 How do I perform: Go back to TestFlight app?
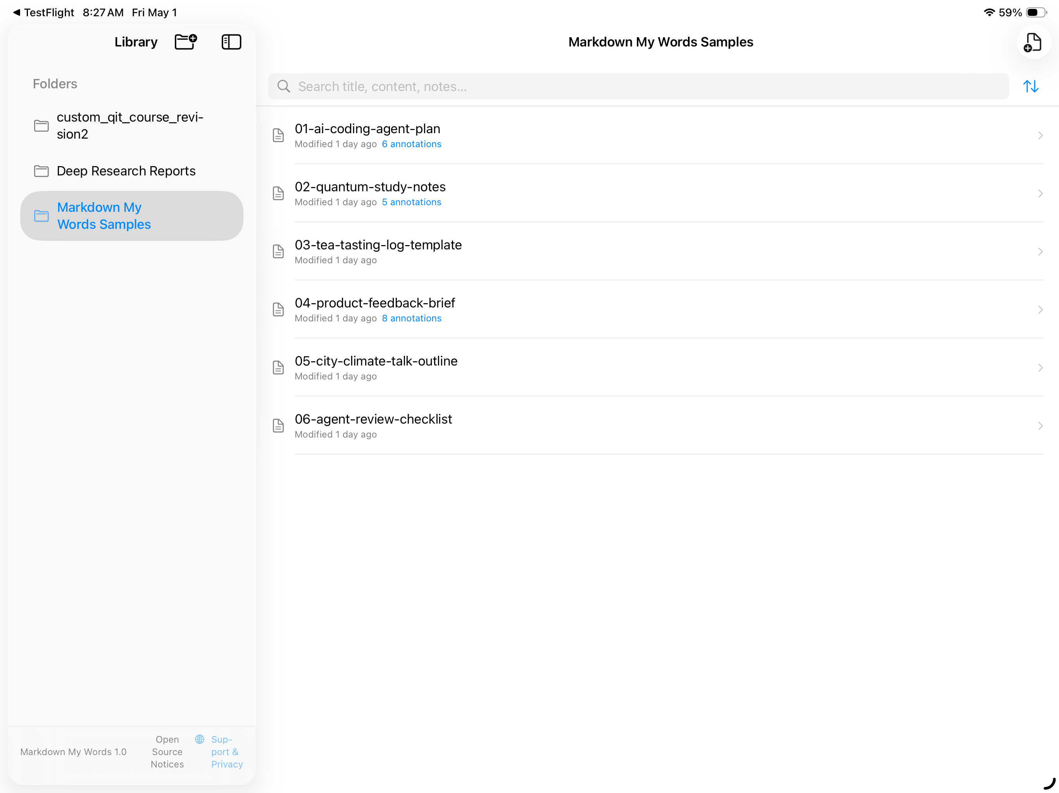point(43,12)
